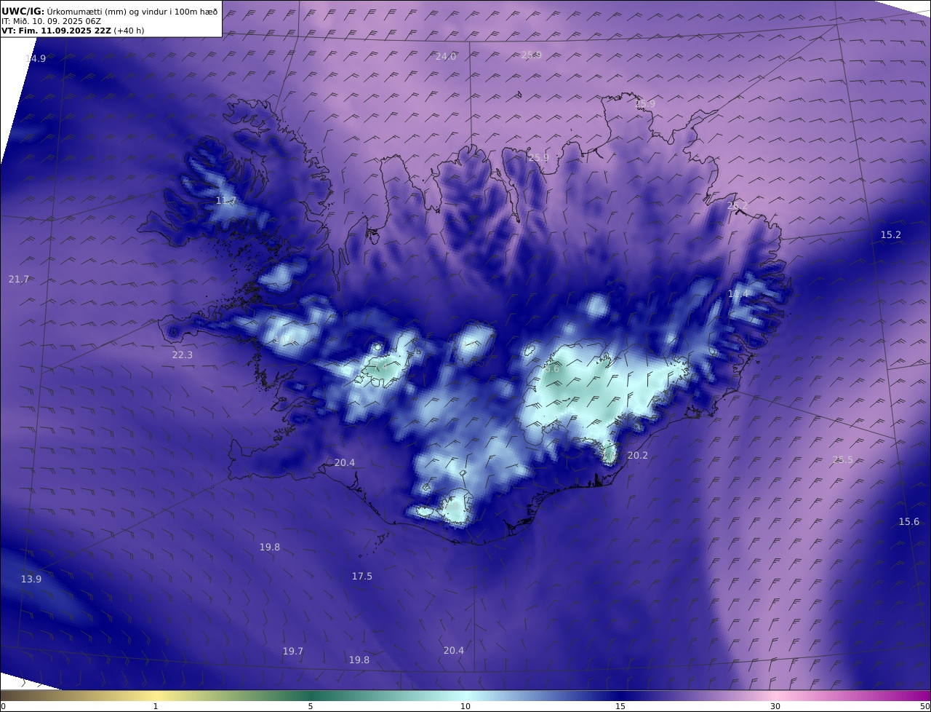Click the 20.2 value label on the map
Viewport: 931px width, 712px height.
[x=637, y=456]
